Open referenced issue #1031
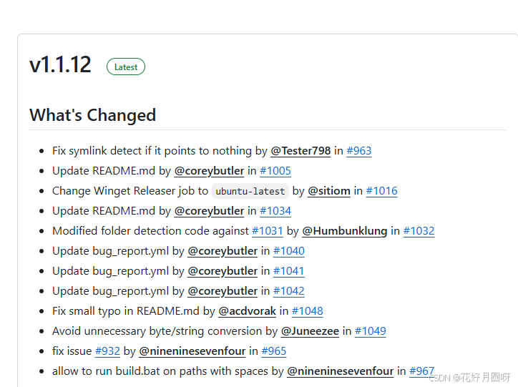 (x=268, y=231)
